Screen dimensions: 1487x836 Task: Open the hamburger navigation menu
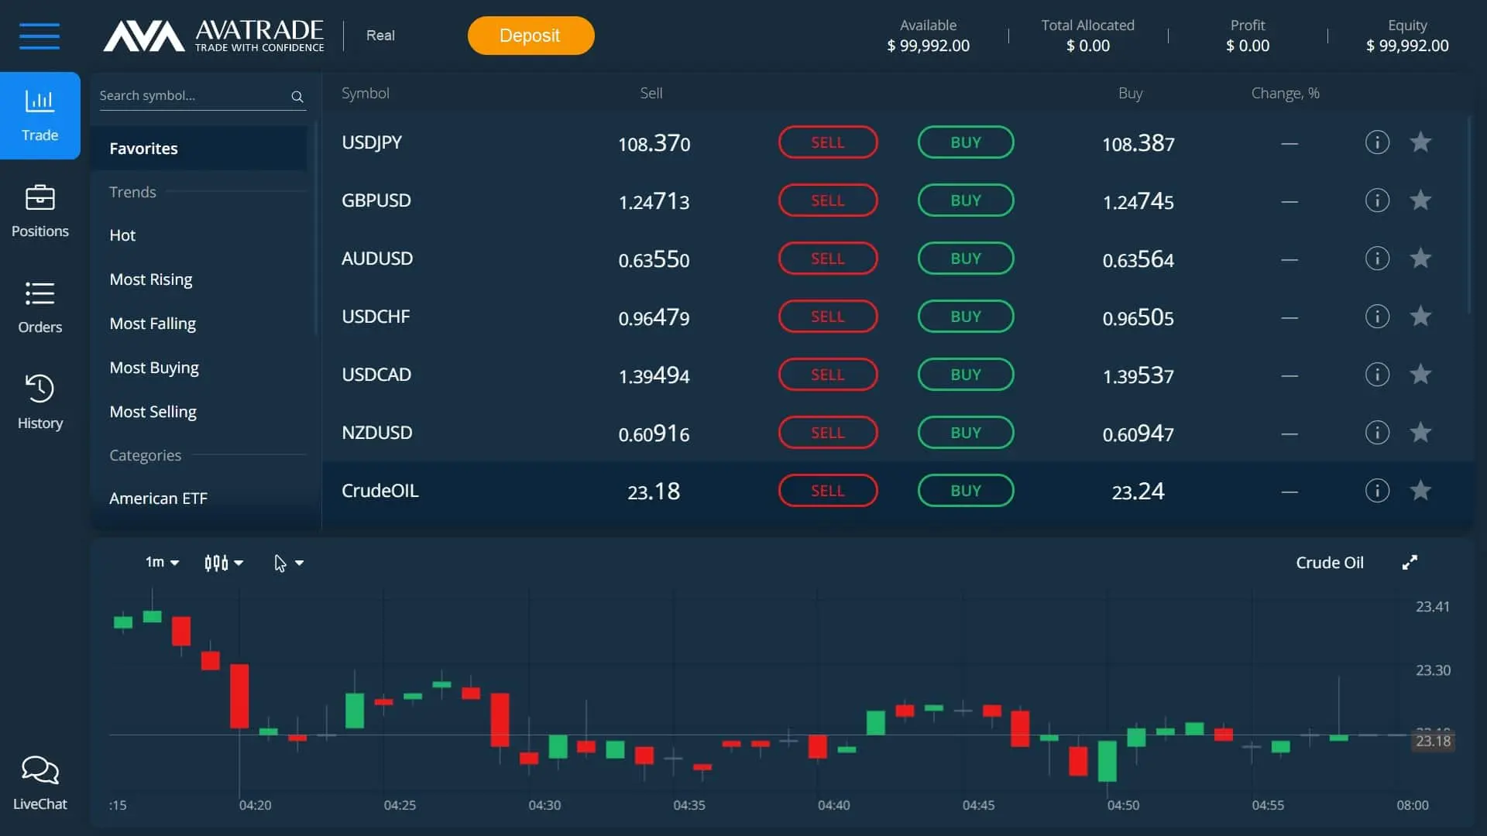39,36
